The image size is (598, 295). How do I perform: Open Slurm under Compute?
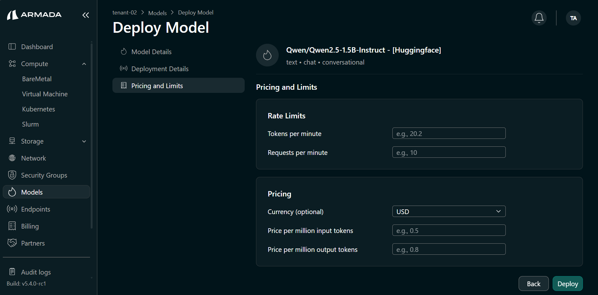pos(30,124)
